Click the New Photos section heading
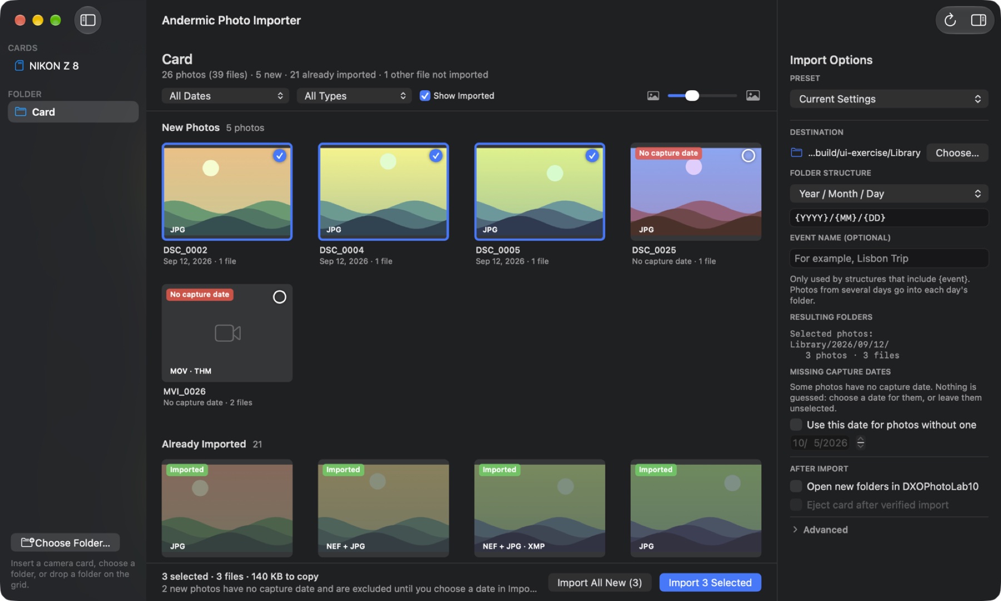 pyautogui.click(x=191, y=127)
